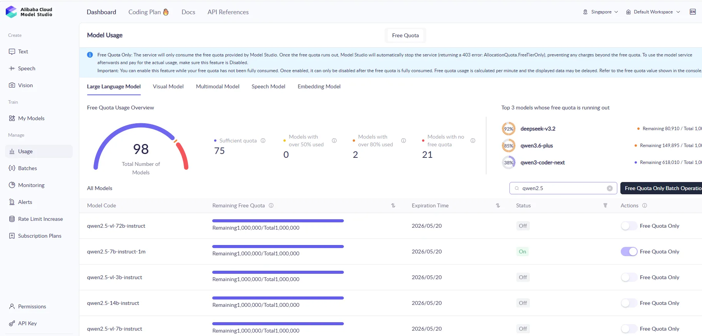Click the qwen2.5-vl-72b-instruct quota progress bar

(x=278, y=221)
